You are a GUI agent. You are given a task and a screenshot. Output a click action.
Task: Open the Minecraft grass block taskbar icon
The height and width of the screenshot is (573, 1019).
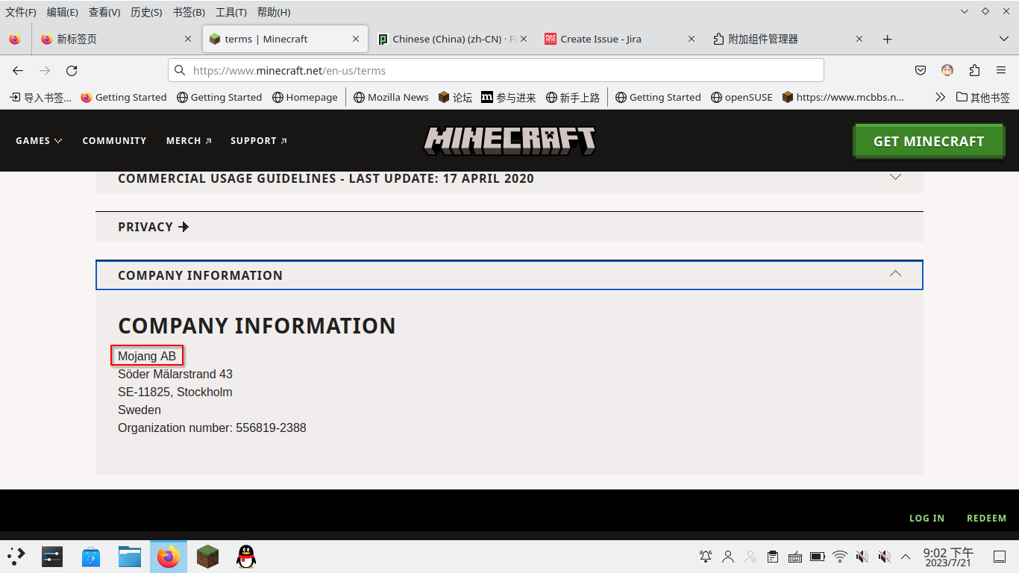coord(207,557)
